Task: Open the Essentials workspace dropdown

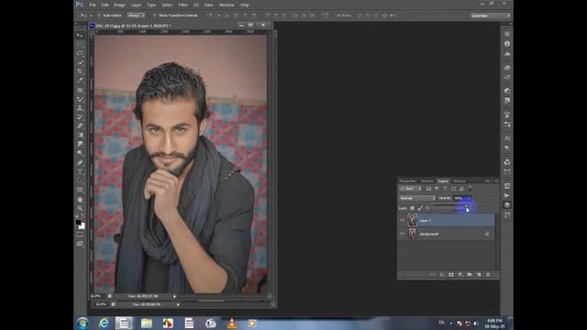Action: [491, 16]
